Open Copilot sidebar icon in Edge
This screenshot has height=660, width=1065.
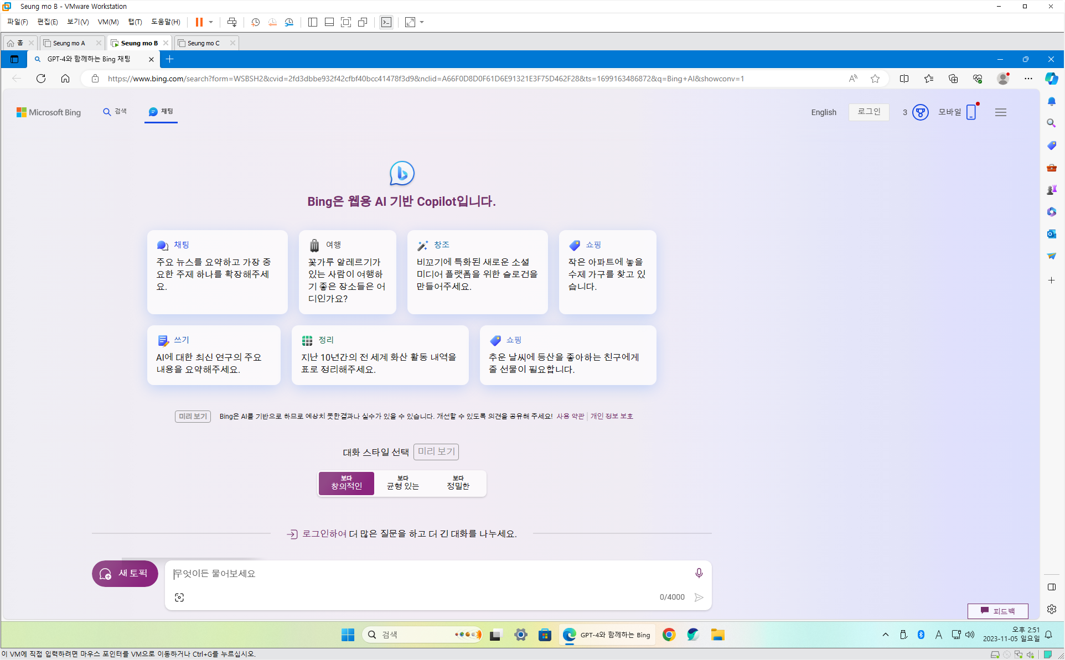point(1051,79)
